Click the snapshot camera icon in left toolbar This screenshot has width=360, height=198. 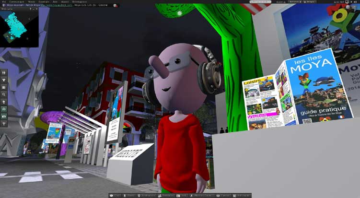4,116
